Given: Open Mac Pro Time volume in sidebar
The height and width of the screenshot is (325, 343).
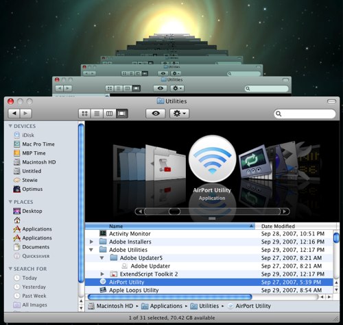Looking at the screenshot, I should [34, 144].
